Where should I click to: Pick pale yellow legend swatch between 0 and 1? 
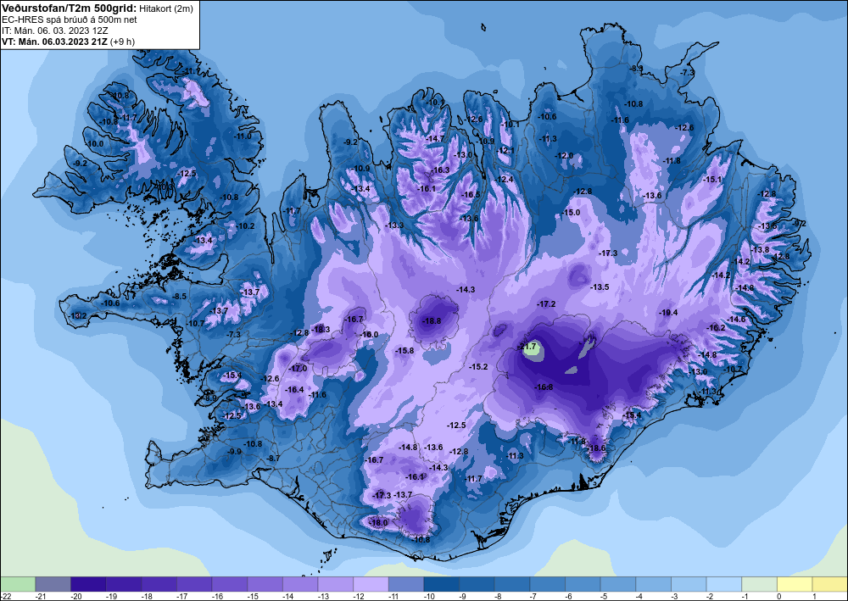pyautogui.click(x=795, y=584)
